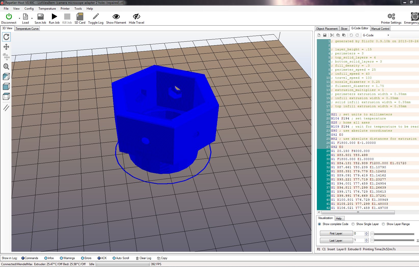Viewport: 419px width, 267px height.
Task: Open the G-Code section dropdown
Action: pos(376,35)
